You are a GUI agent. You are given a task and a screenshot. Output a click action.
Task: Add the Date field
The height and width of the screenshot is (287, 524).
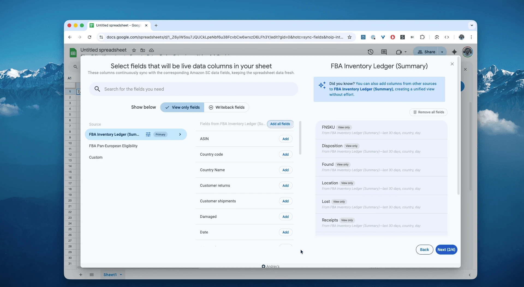[285, 232]
